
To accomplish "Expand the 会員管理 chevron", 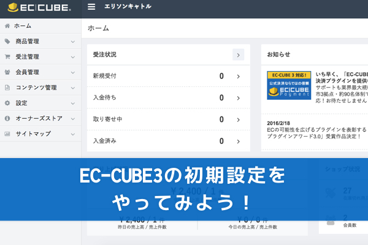I will pyautogui.click(x=73, y=73).
